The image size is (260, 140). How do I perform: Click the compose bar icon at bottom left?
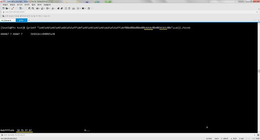[2, 135]
